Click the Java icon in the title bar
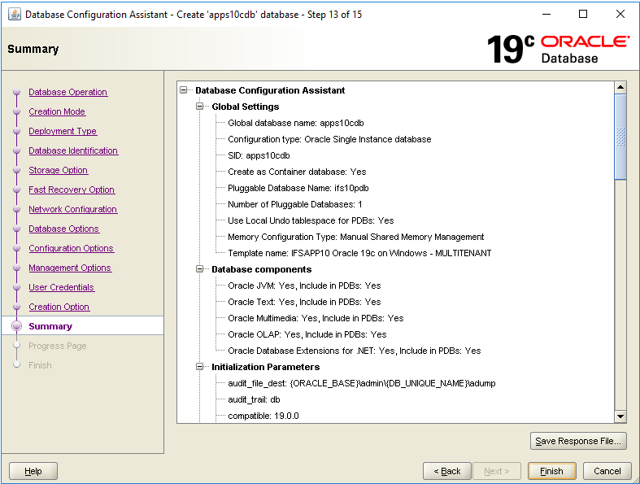This screenshot has height=484, width=640. point(15,15)
